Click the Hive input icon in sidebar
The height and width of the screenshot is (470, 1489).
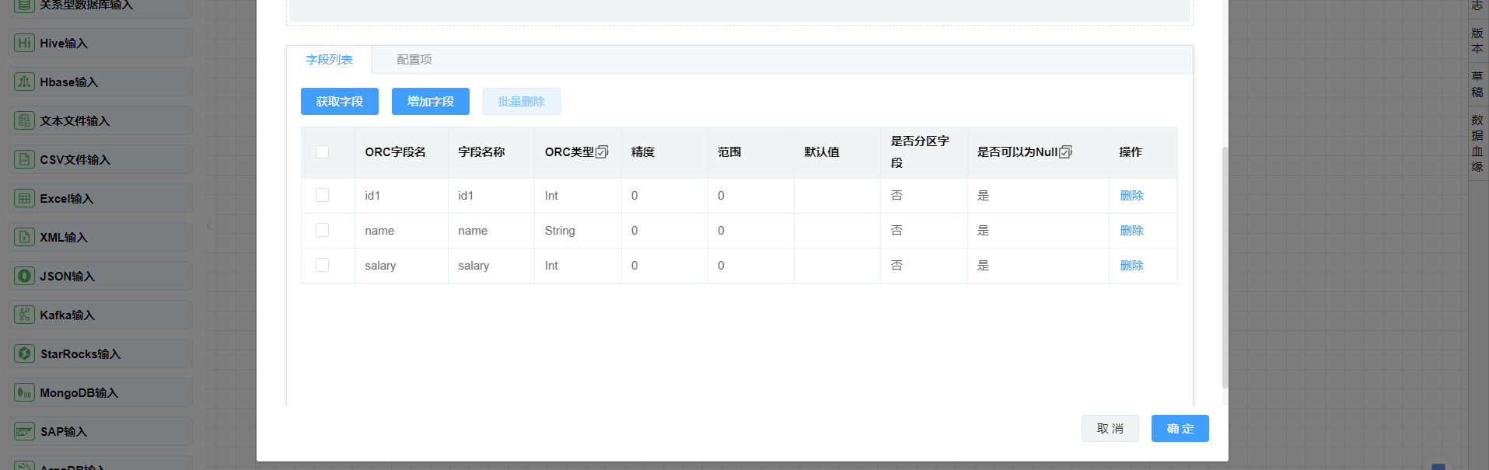pos(24,44)
